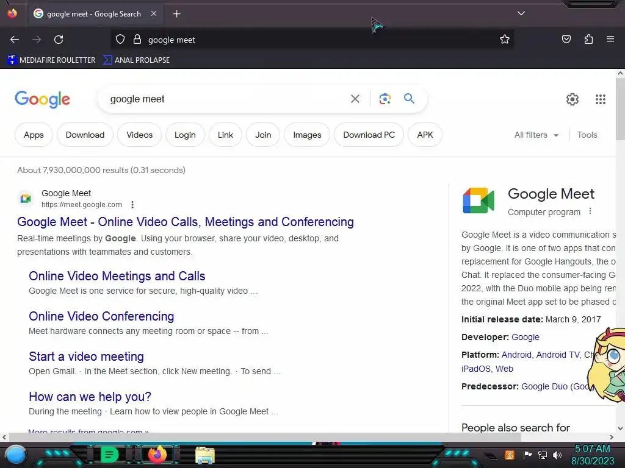Open the volume speaker tray icon

[x=557, y=455]
